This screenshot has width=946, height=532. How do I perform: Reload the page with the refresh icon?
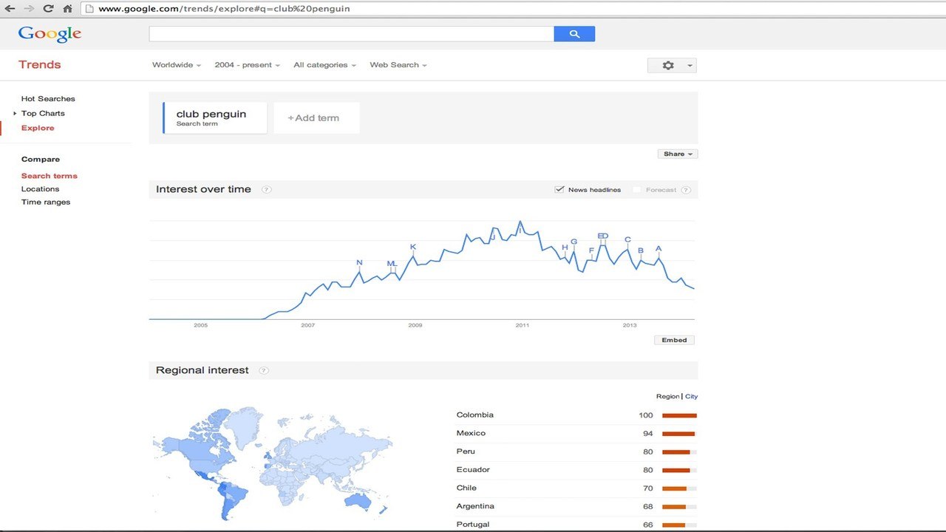point(48,8)
